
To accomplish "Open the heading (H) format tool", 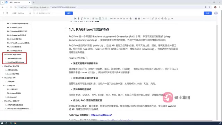I will click(75, 18).
